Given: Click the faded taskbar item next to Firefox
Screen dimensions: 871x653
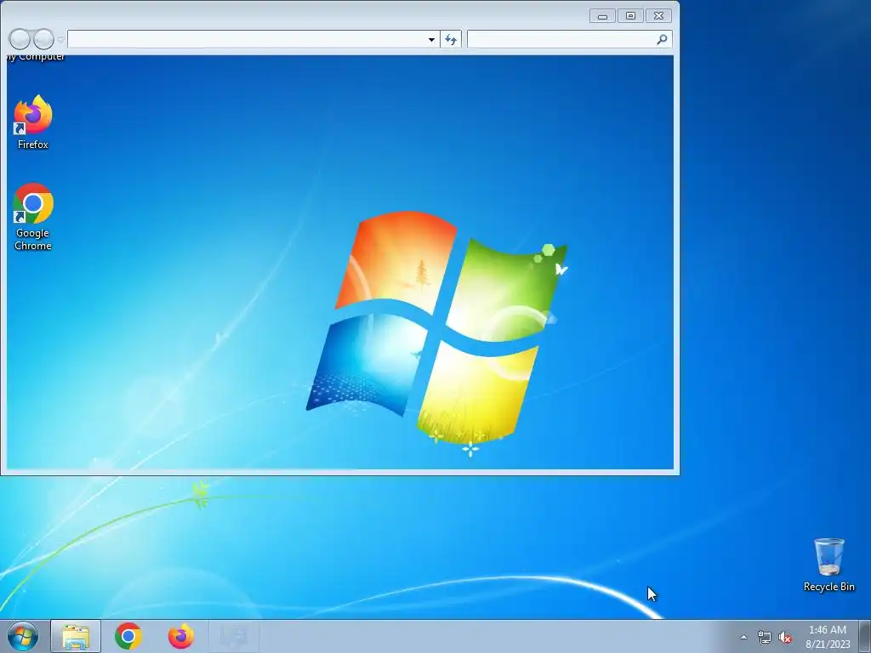Looking at the screenshot, I should point(234,636).
